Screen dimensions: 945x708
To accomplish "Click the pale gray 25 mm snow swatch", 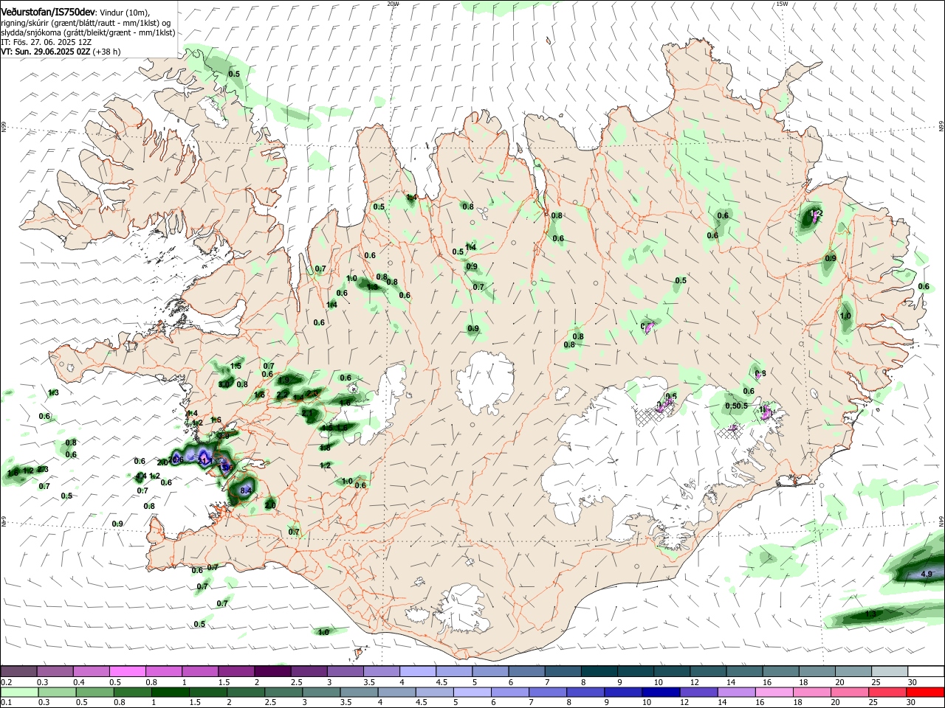I will tap(890, 672).
